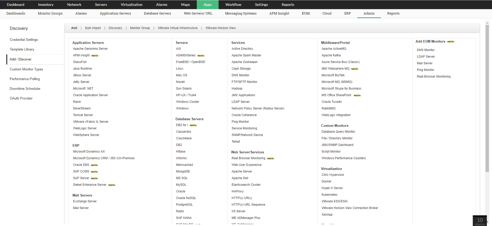The width and height of the screenshot is (492, 226).
Task: Add a MySQL database monitor
Action: point(181,185)
